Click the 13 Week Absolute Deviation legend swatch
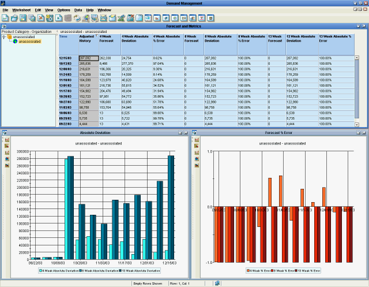 pos(121,271)
